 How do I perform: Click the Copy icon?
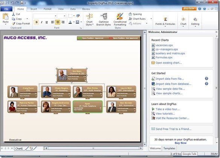pos(14,19)
